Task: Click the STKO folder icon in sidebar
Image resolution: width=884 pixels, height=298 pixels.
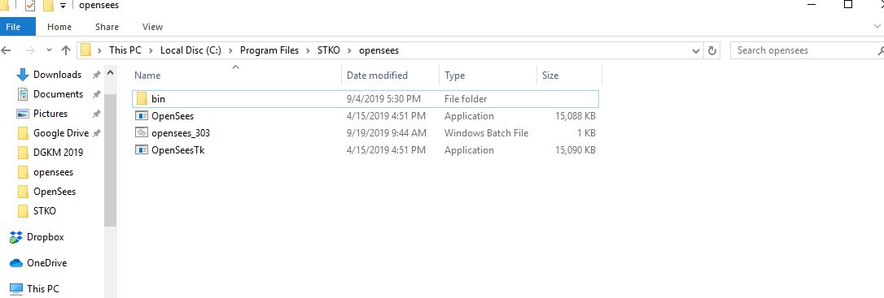Action: [23, 211]
